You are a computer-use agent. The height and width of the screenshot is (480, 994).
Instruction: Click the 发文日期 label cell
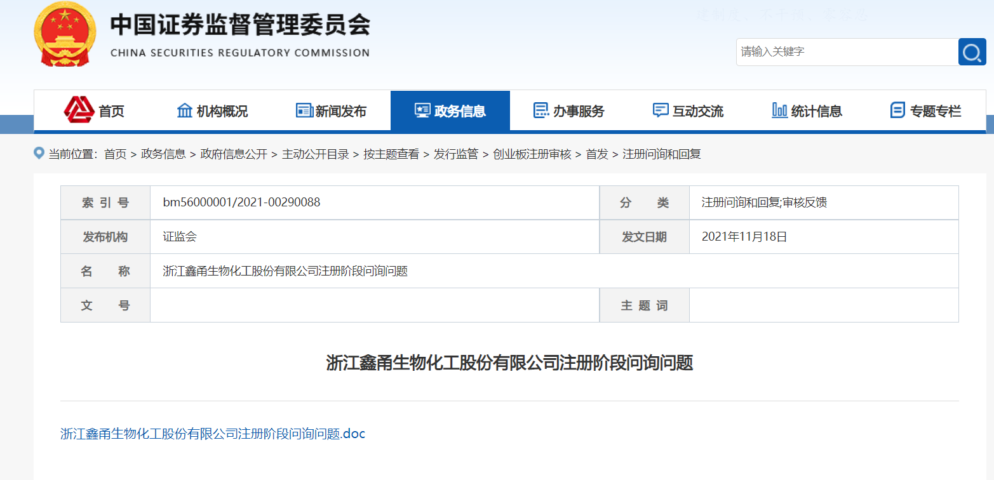[x=645, y=237]
